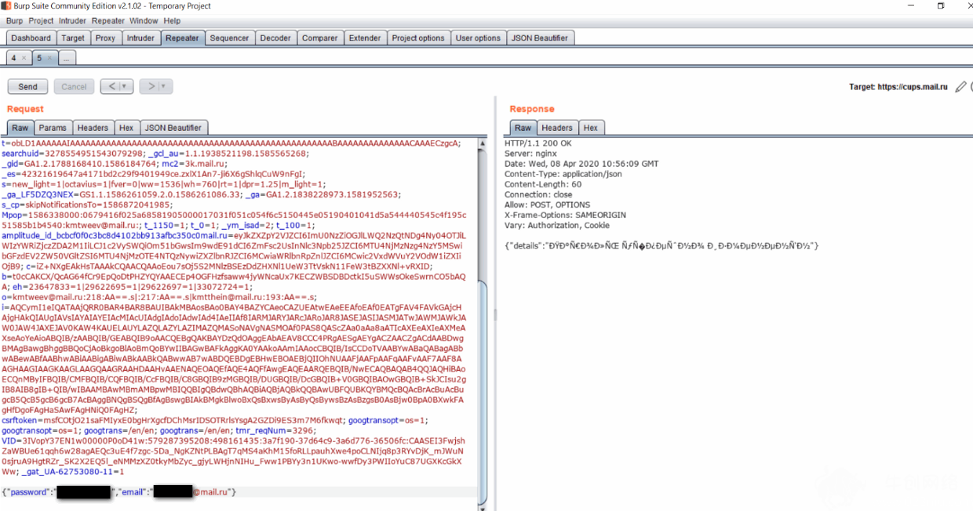The height and width of the screenshot is (511, 973).
Task: Open the Headers tab in the Request panel
Action: tap(93, 128)
